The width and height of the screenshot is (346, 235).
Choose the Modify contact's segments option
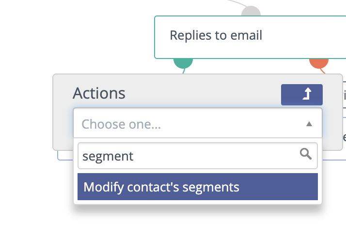198,187
